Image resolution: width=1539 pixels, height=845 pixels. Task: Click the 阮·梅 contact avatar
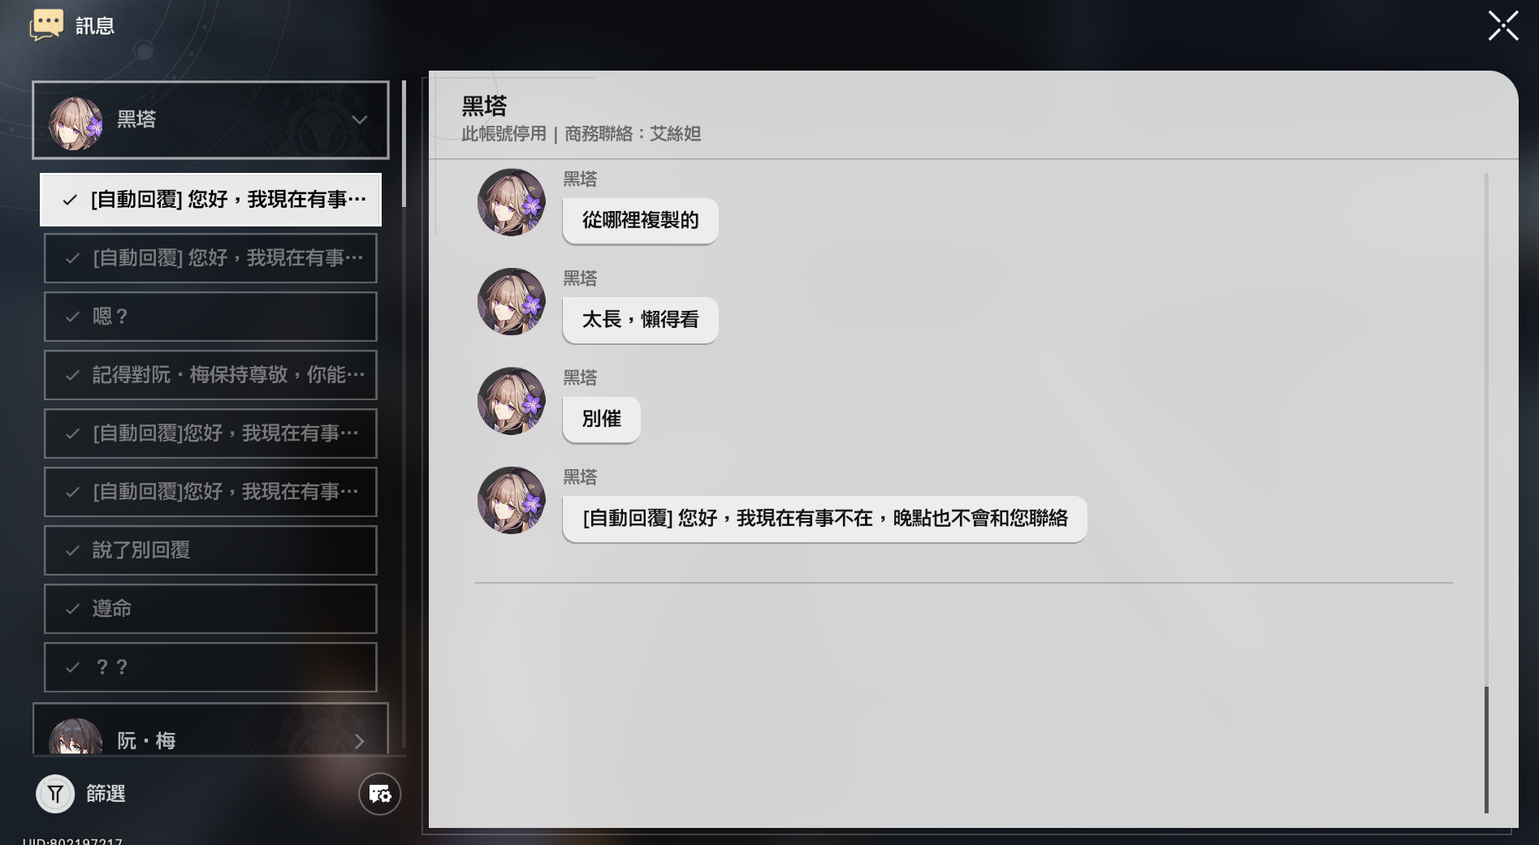click(x=76, y=736)
